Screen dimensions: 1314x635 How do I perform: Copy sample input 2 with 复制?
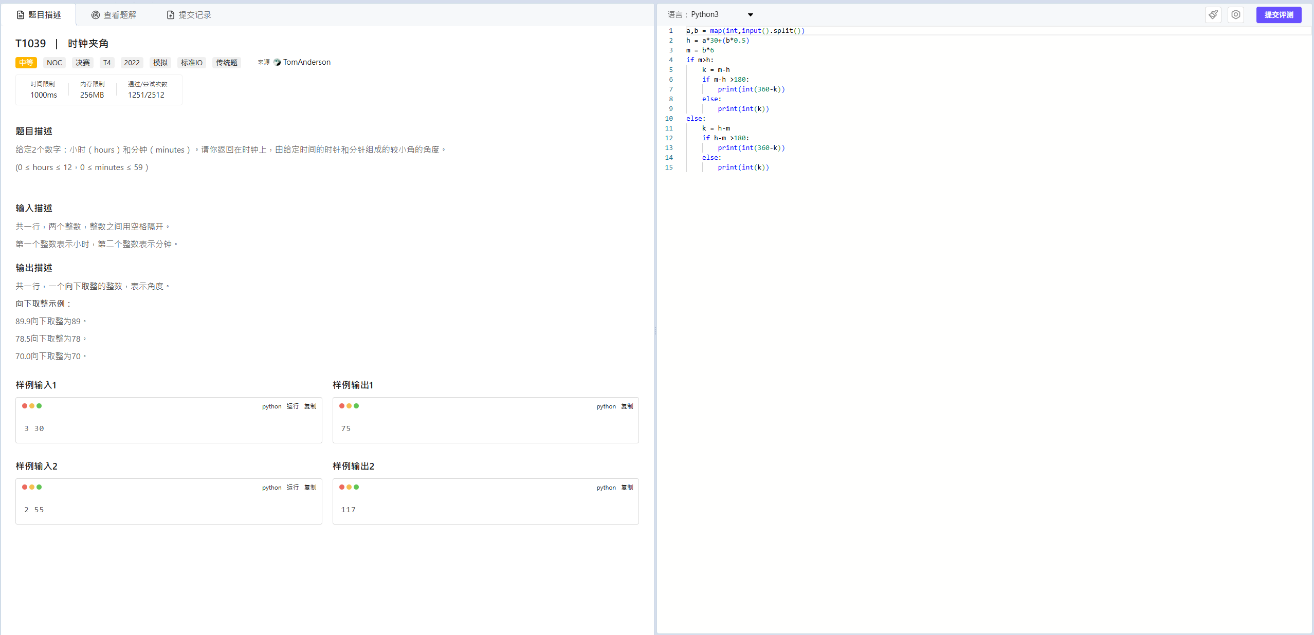click(x=310, y=488)
